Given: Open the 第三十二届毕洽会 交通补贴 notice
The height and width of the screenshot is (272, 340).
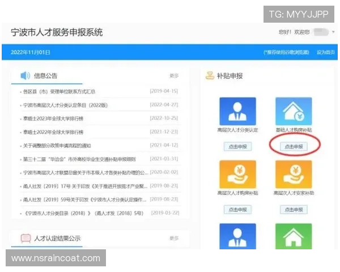Looking at the screenshot, I should pyautogui.click(x=79, y=159).
